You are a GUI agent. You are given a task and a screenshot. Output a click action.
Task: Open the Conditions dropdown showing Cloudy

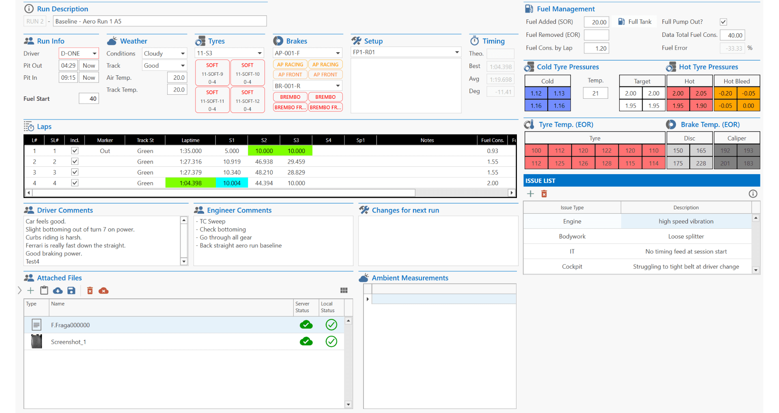(164, 53)
